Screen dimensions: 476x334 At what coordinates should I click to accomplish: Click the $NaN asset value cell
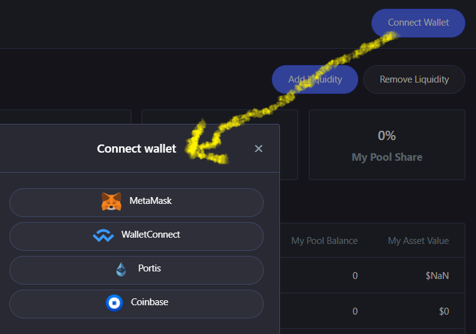coord(437,275)
